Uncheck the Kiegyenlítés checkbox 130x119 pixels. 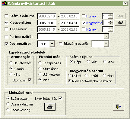point(6,23)
